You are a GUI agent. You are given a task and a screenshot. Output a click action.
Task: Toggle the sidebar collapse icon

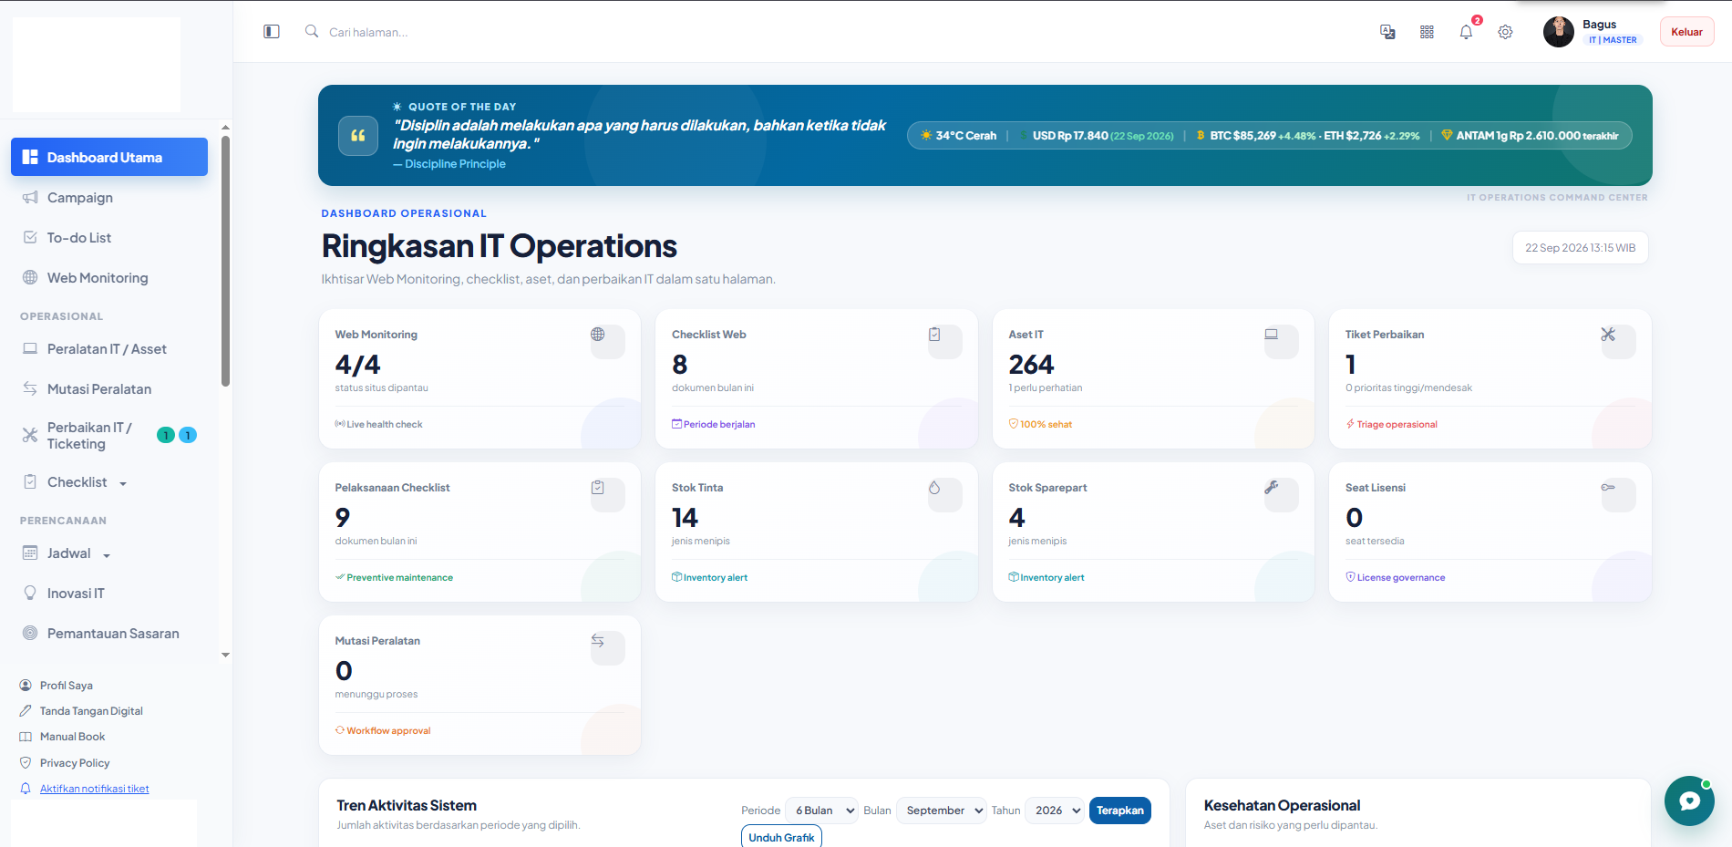272,32
